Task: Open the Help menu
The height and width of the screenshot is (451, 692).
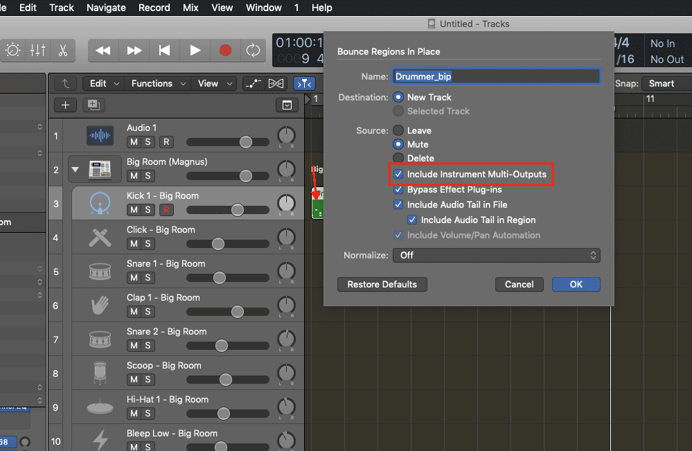Action: point(321,8)
